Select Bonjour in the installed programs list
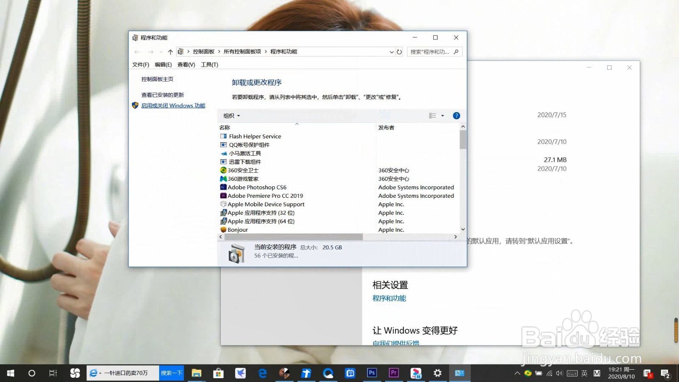Image resolution: width=679 pixels, height=382 pixels. [x=237, y=230]
